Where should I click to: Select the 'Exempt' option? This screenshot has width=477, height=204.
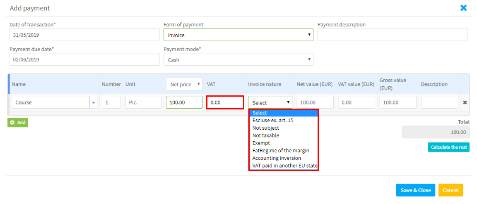click(261, 143)
